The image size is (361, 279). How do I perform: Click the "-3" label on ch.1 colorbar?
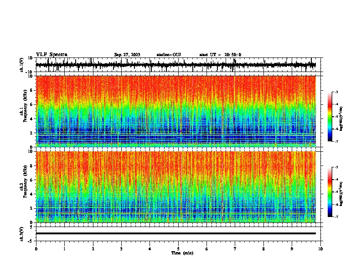336,92
